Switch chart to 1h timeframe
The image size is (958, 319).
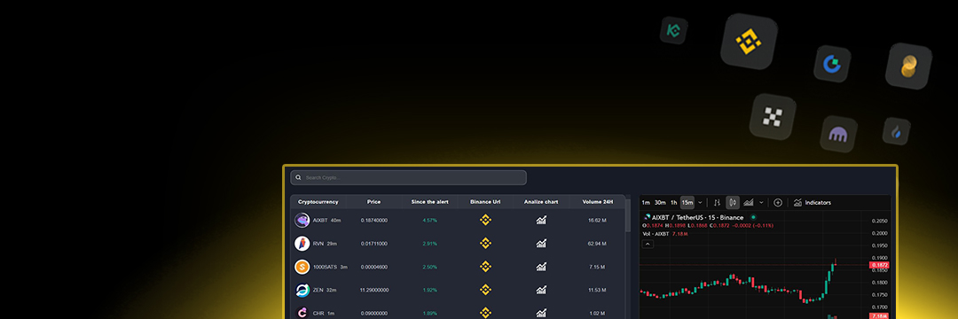(x=673, y=203)
